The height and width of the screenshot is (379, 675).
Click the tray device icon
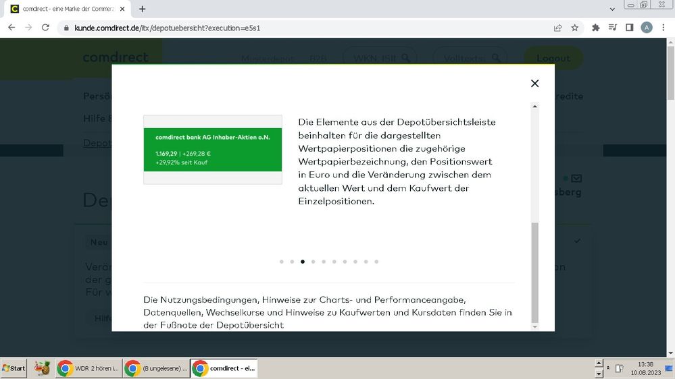coord(619,368)
